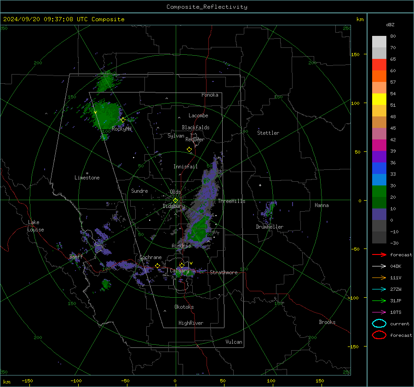Screen dimensions: 414x387
Task: Click yellow radar center marker at Olds
Action: (175, 201)
